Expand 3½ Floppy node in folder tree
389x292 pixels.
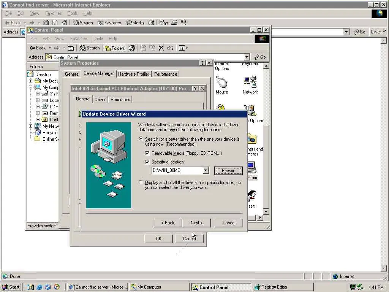pyautogui.click(x=38, y=94)
